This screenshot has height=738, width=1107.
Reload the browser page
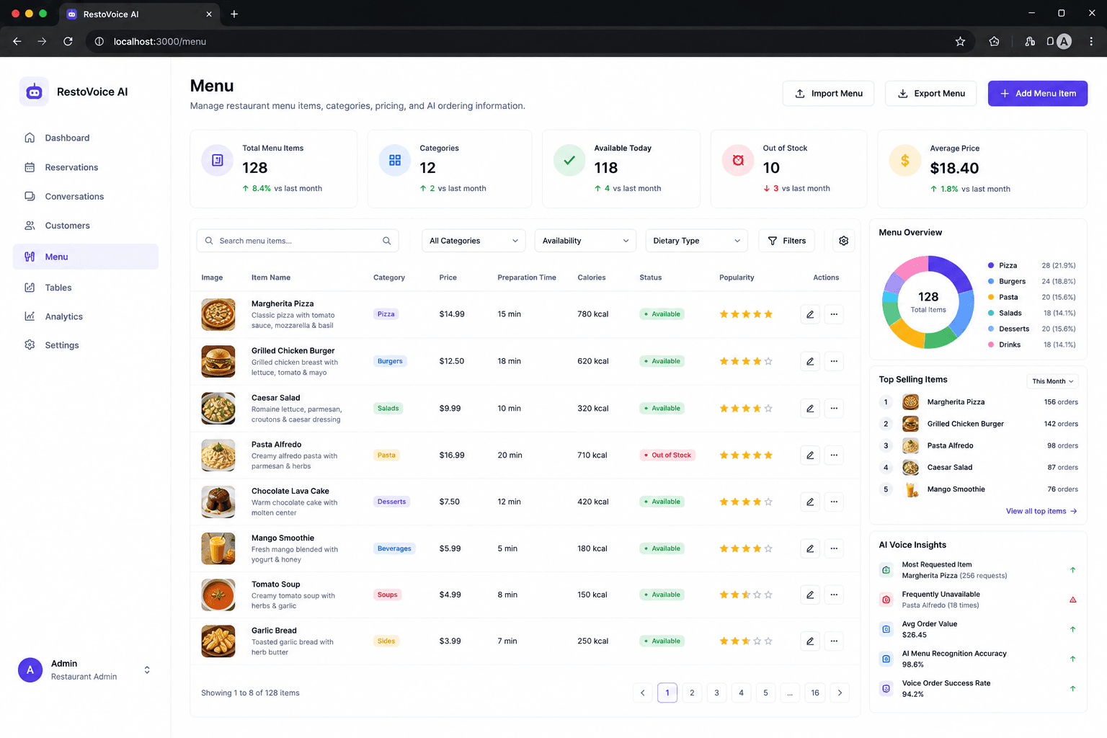coord(68,42)
